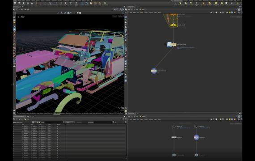Open the Help menu in lower network editor
The width and height of the screenshot is (255, 161).
(x=159, y=119)
